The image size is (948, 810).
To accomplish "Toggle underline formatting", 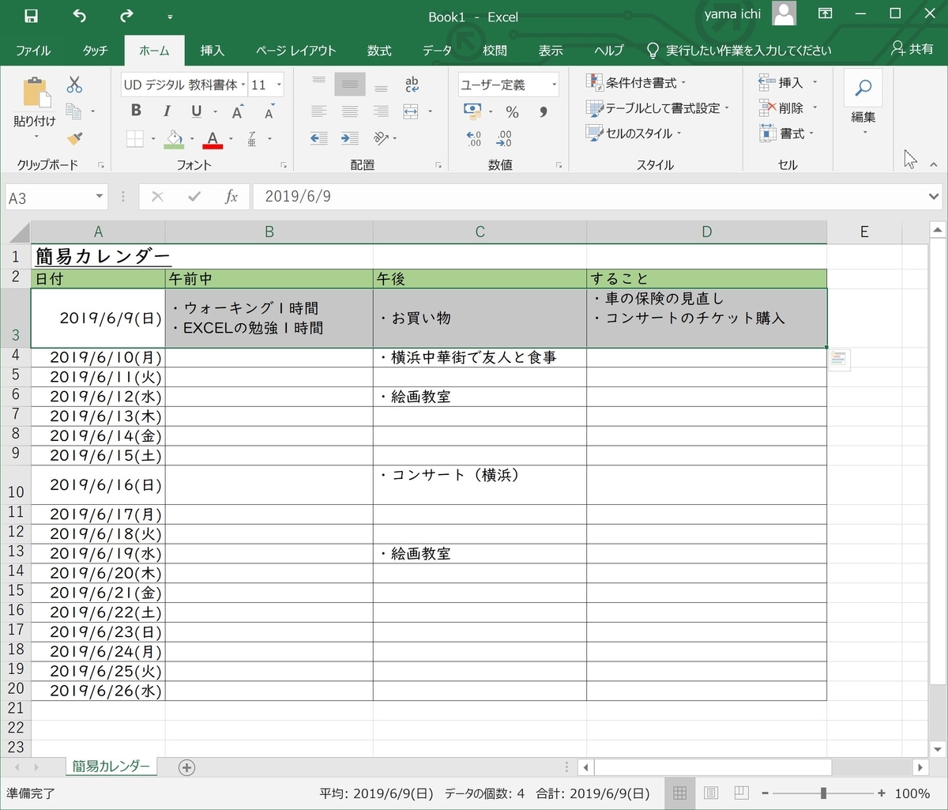I will point(195,111).
